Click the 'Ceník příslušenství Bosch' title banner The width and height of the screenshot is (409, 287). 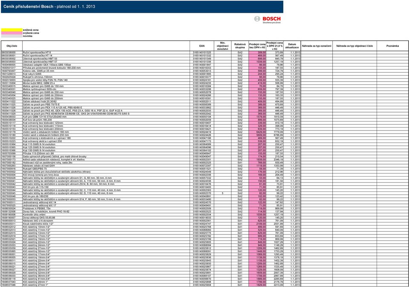pyautogui.click(x=142, y=7)
